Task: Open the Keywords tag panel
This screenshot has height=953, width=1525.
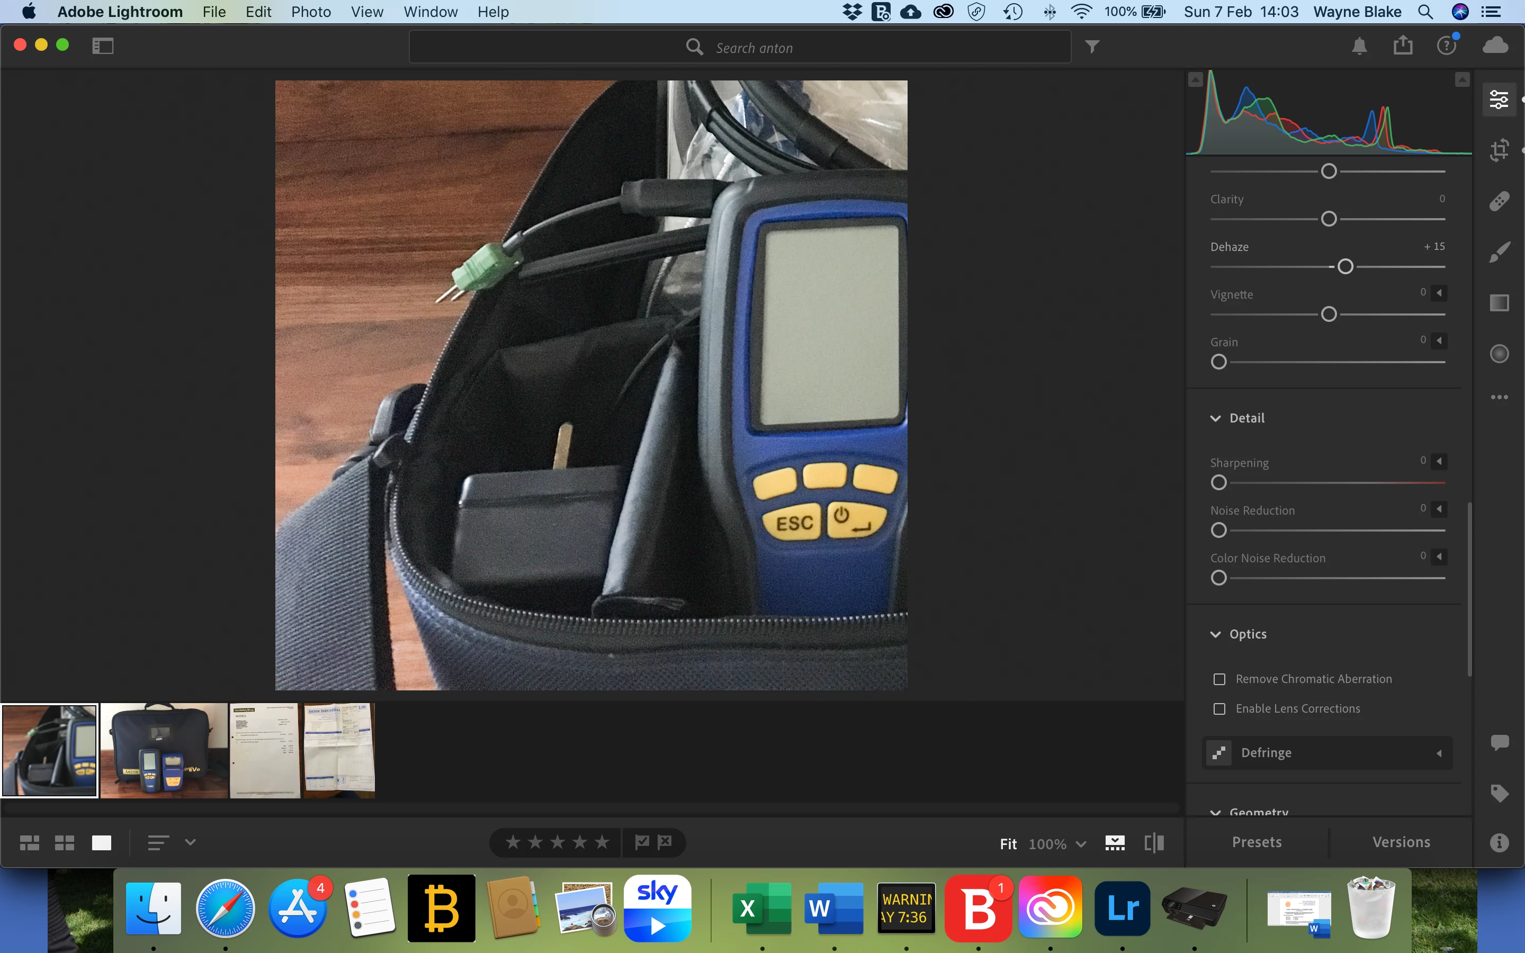Action: tap(1499, 793)
